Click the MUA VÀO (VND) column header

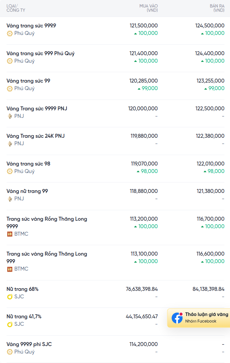(x=148, y=8)
